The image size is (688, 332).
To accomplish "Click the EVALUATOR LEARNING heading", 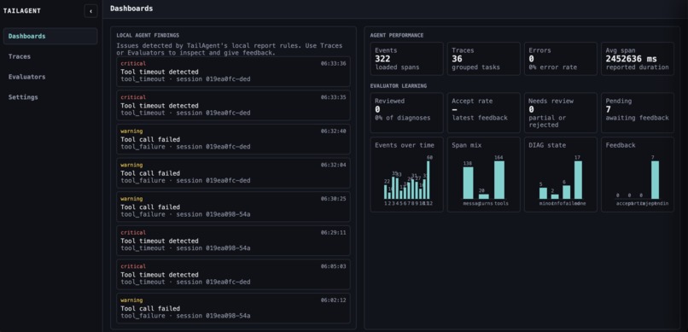I will [399, 85].
